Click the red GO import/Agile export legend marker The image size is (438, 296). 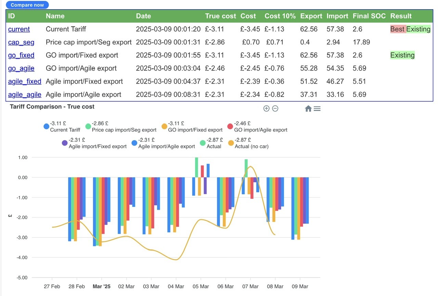230,126
